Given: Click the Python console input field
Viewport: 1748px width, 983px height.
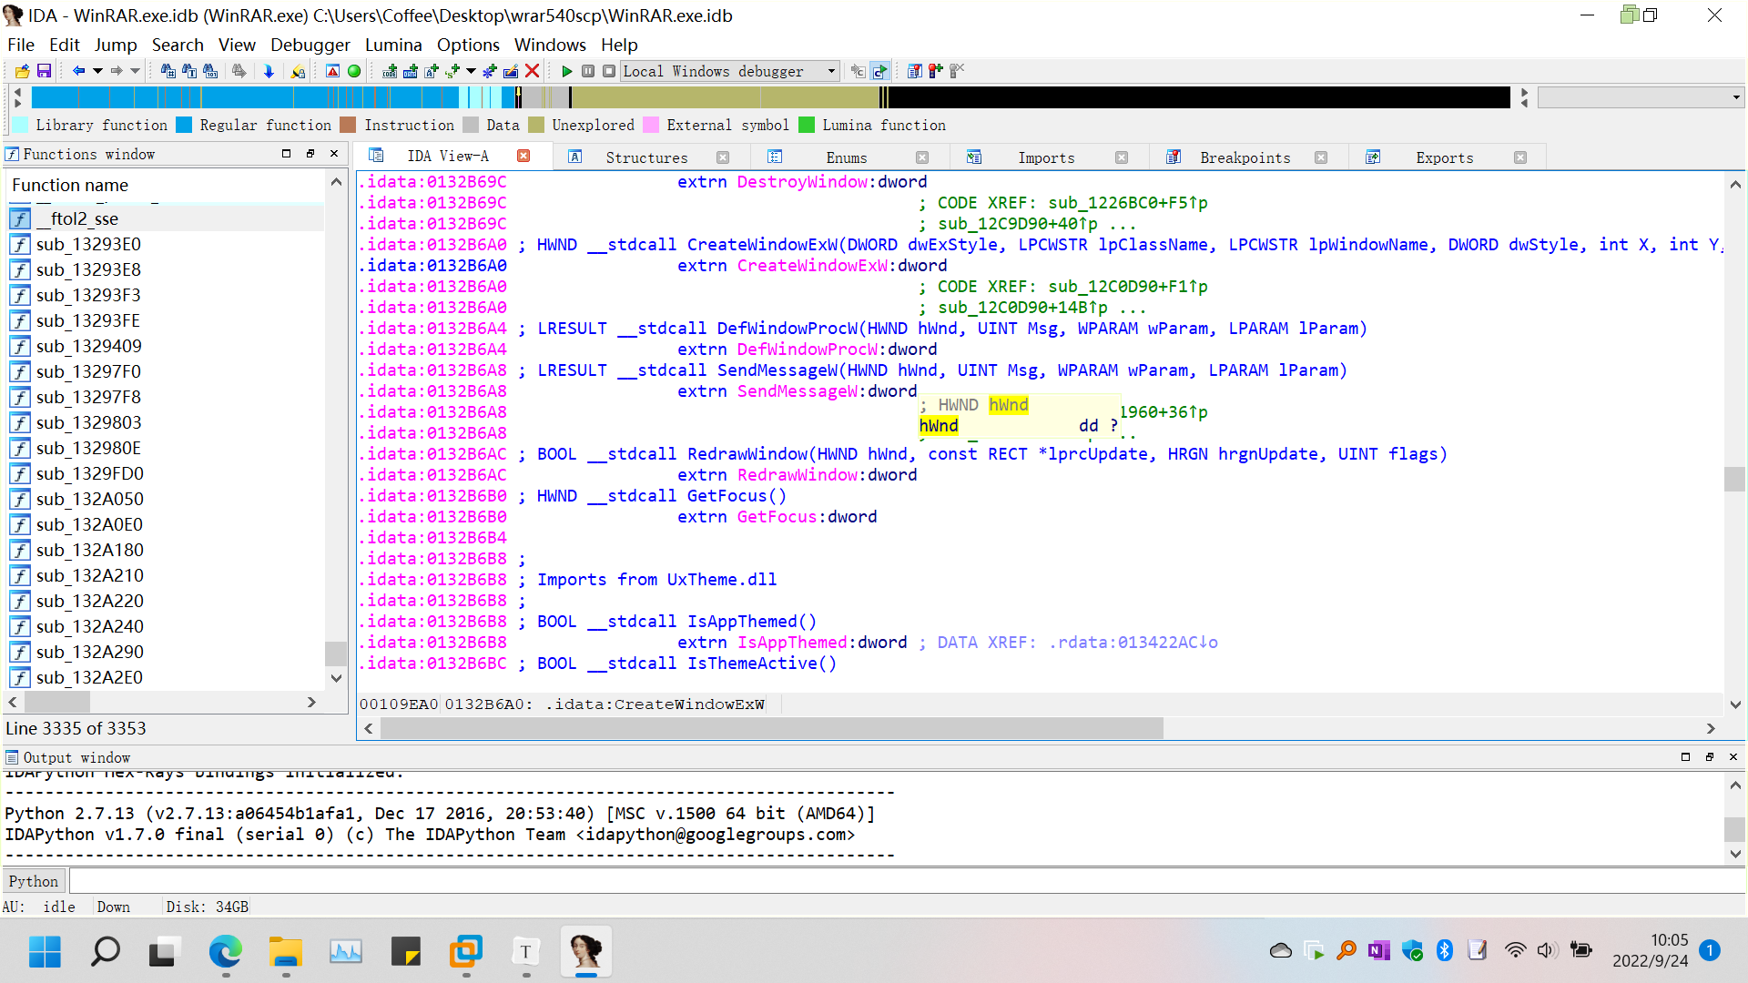Looking at the screenshot, I should pos(906,881).
